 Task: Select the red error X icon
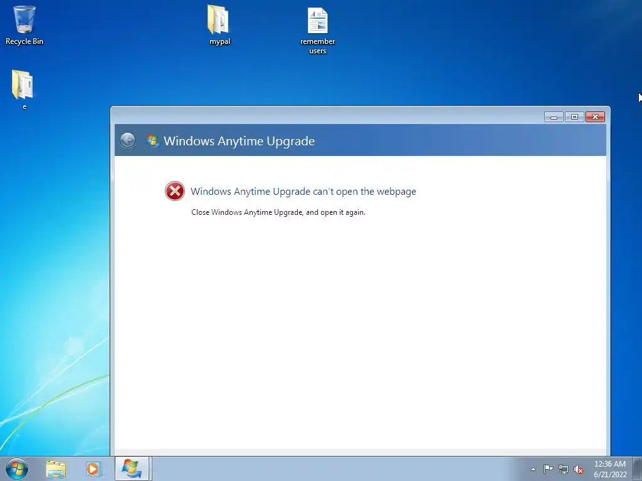tap(175, 191)
